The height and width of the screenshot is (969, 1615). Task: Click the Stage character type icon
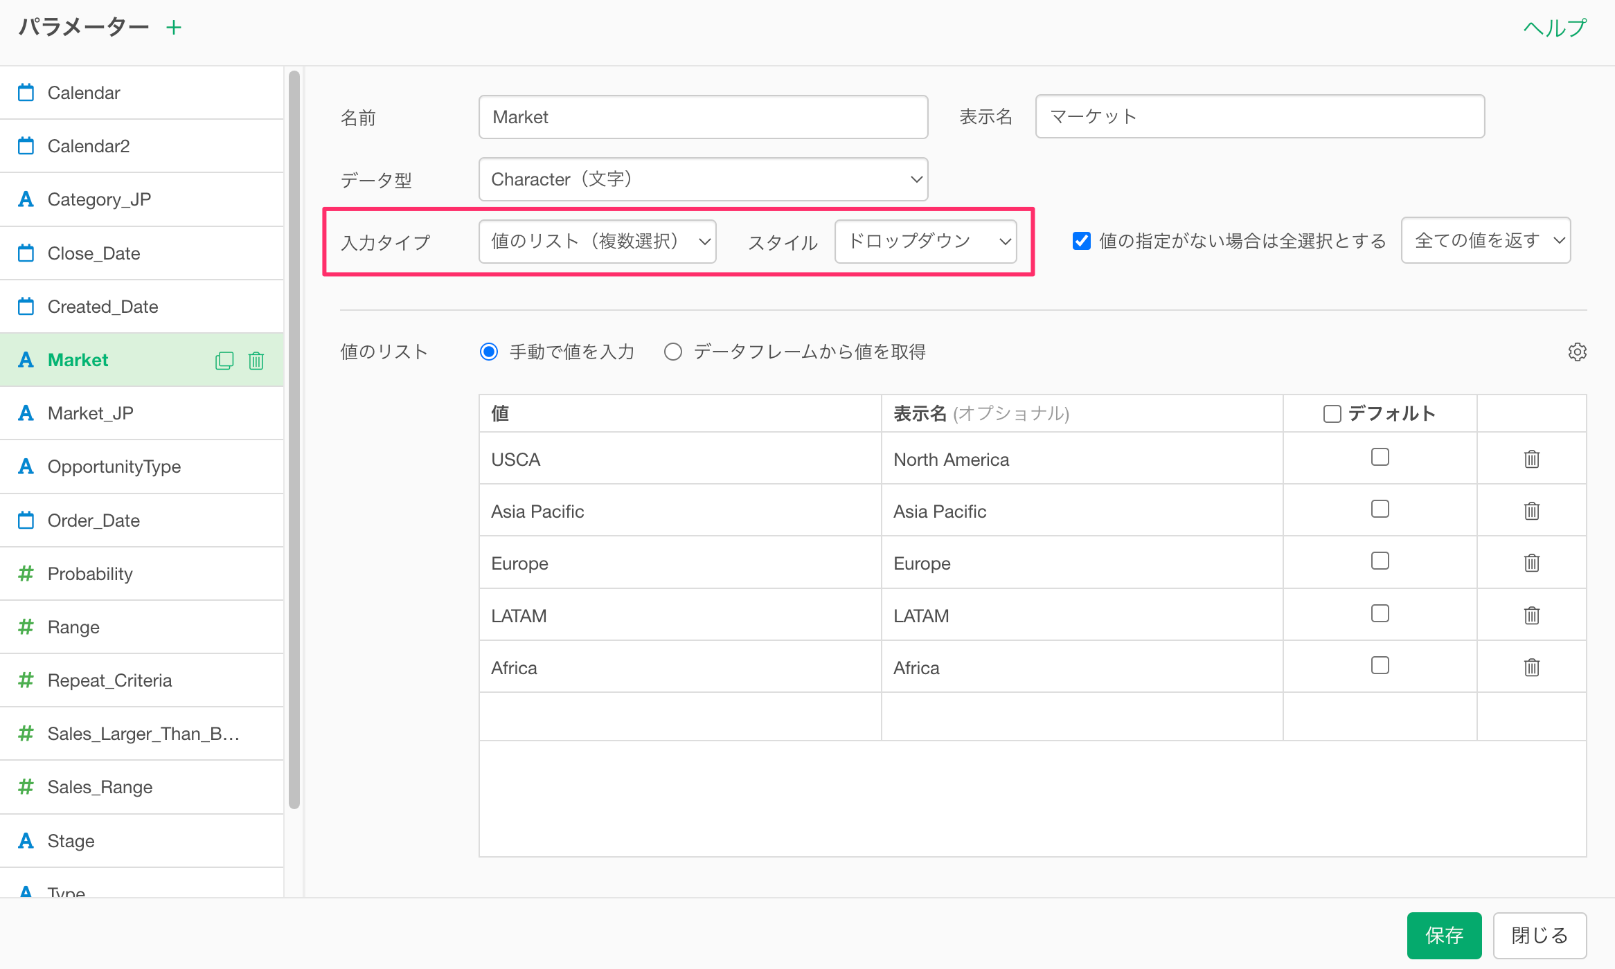26,840
